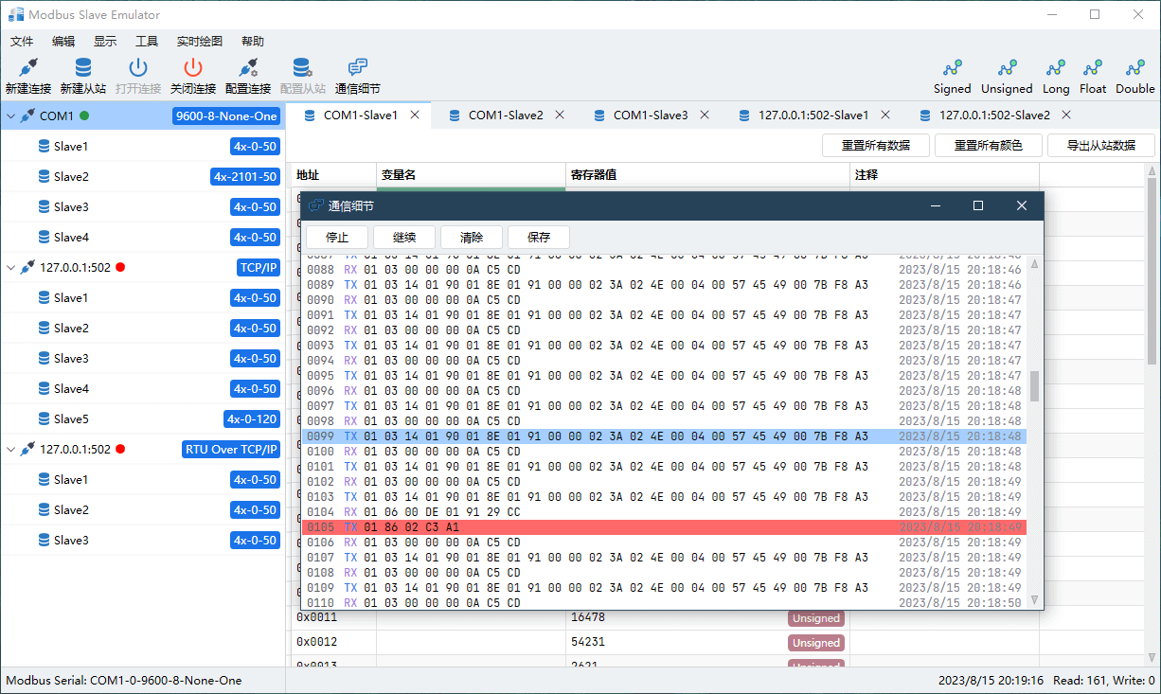Collapse the 127.0.0.1:502 TCP/IP node
The height and width of the screenshot is (694, 1161).
[x=11, y=268]
